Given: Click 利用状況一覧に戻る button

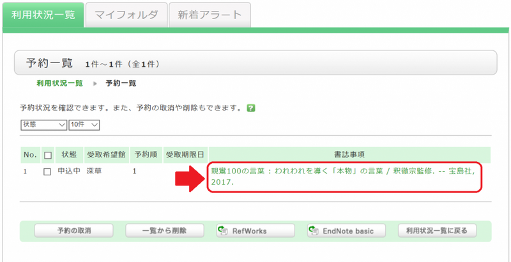Looking at the screenshot, I should (x=437, y=231).
